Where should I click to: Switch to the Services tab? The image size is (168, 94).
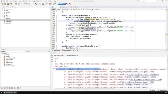14,7
